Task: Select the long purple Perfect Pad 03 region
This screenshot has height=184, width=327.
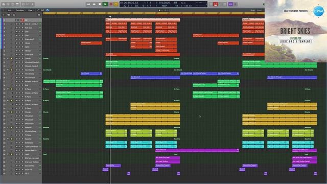Action: pyautogui.click(x=197, y=150)
